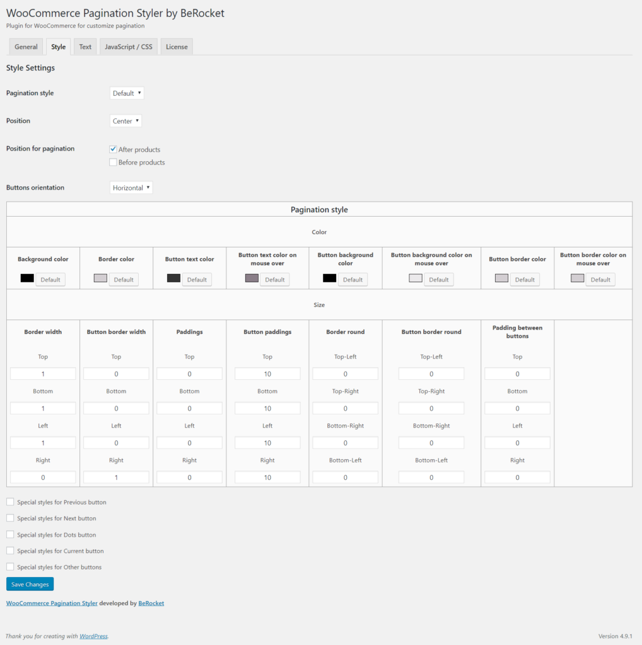Enable Special styles for Dots button

[x=10, y=534]
